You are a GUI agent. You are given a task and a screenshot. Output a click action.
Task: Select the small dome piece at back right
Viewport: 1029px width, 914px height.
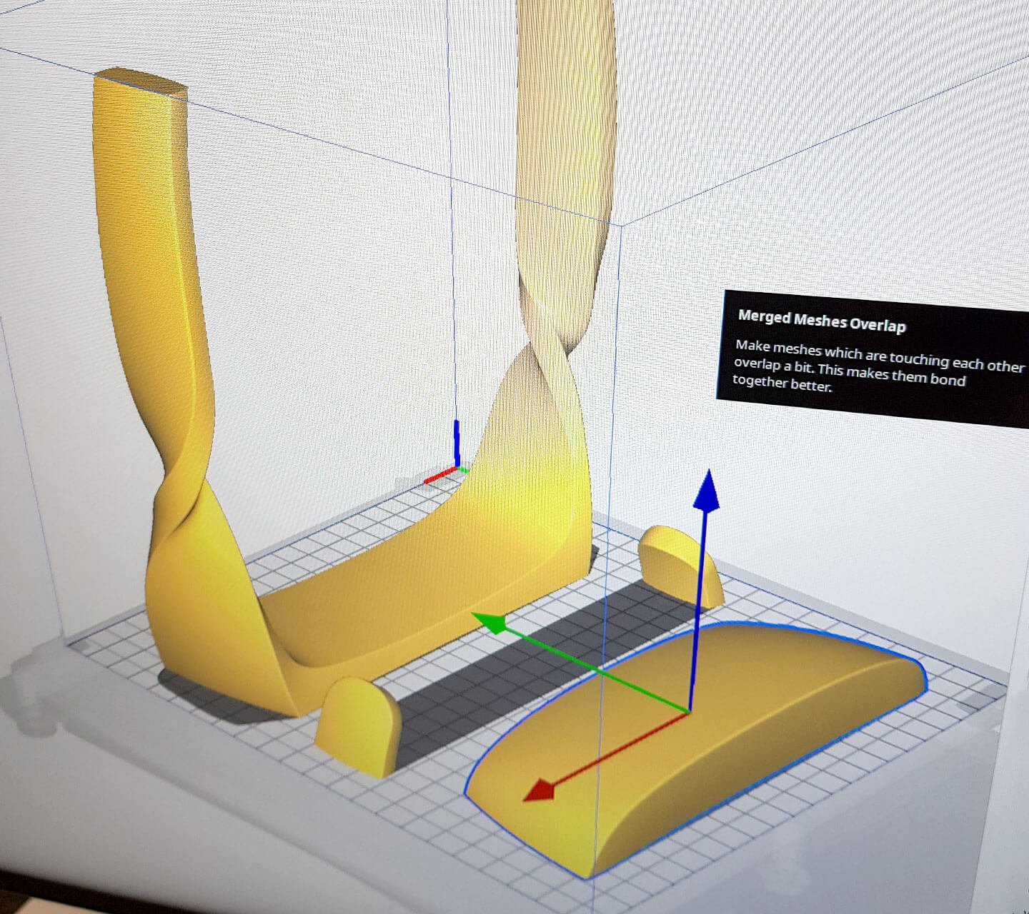click(679, 562)
